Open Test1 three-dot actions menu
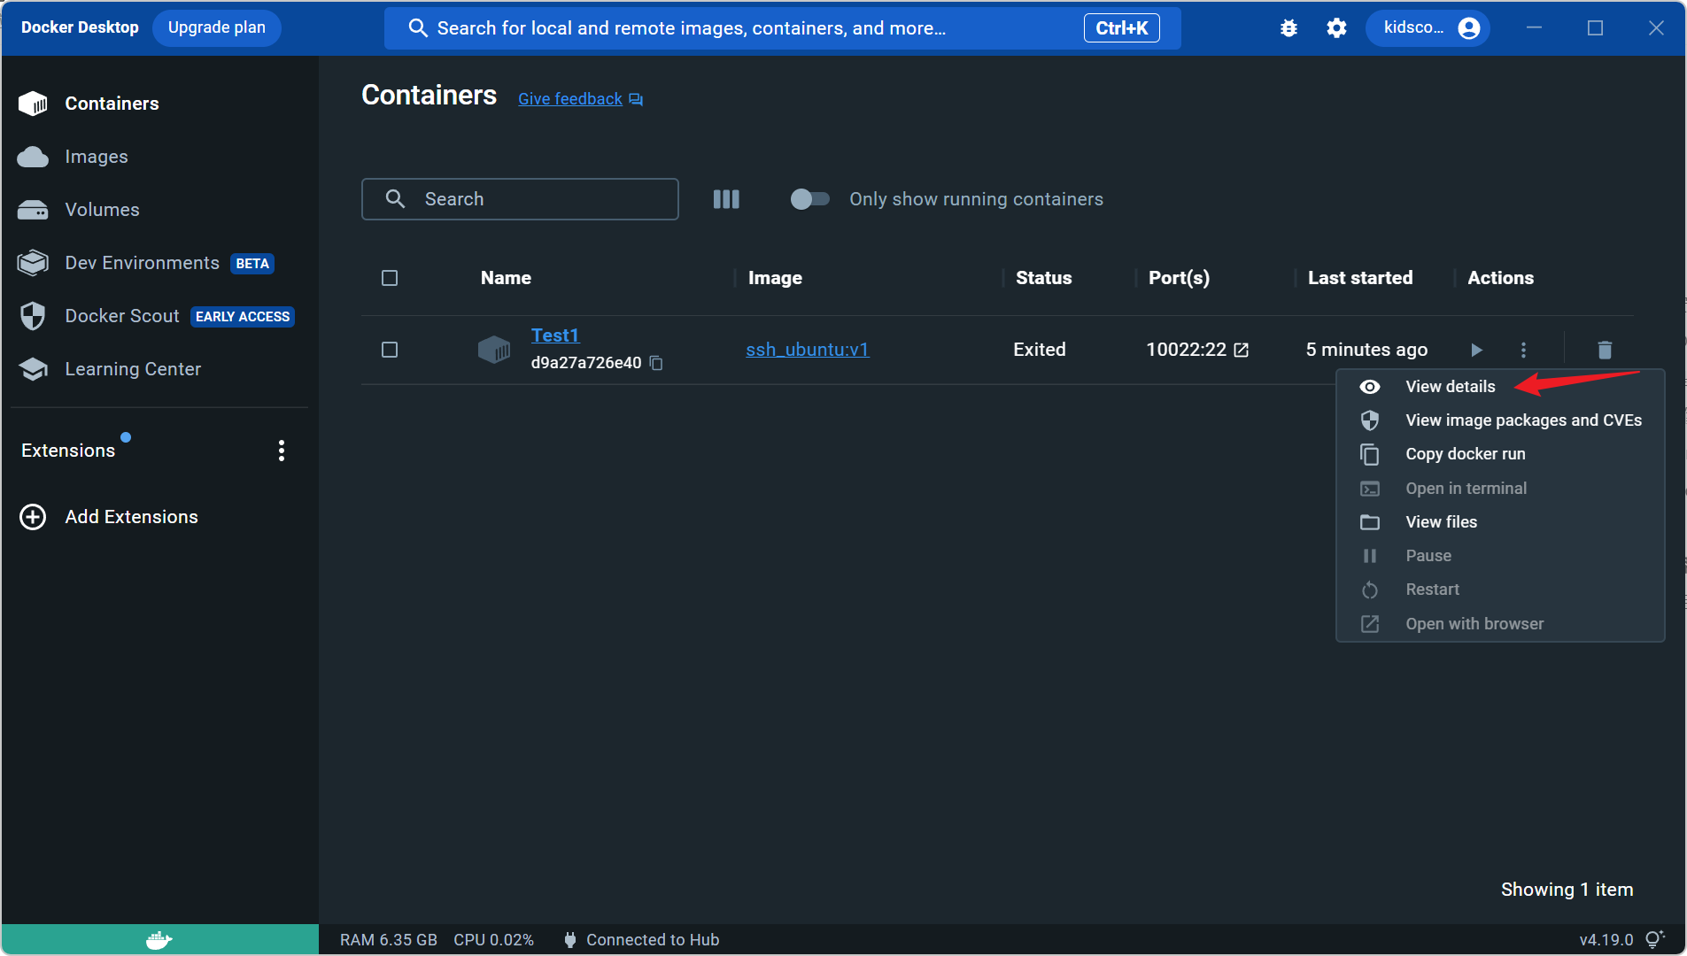 click(1523, 350)
